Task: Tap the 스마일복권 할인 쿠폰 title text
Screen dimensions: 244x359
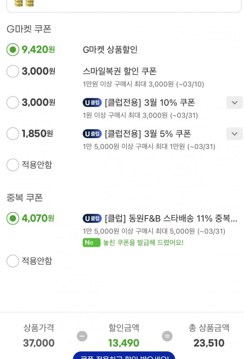Action: tap(120, 71)
